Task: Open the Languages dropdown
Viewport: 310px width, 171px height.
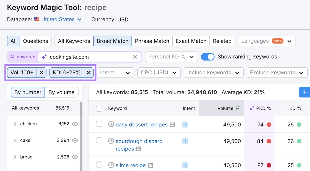Action: point(267,41)
